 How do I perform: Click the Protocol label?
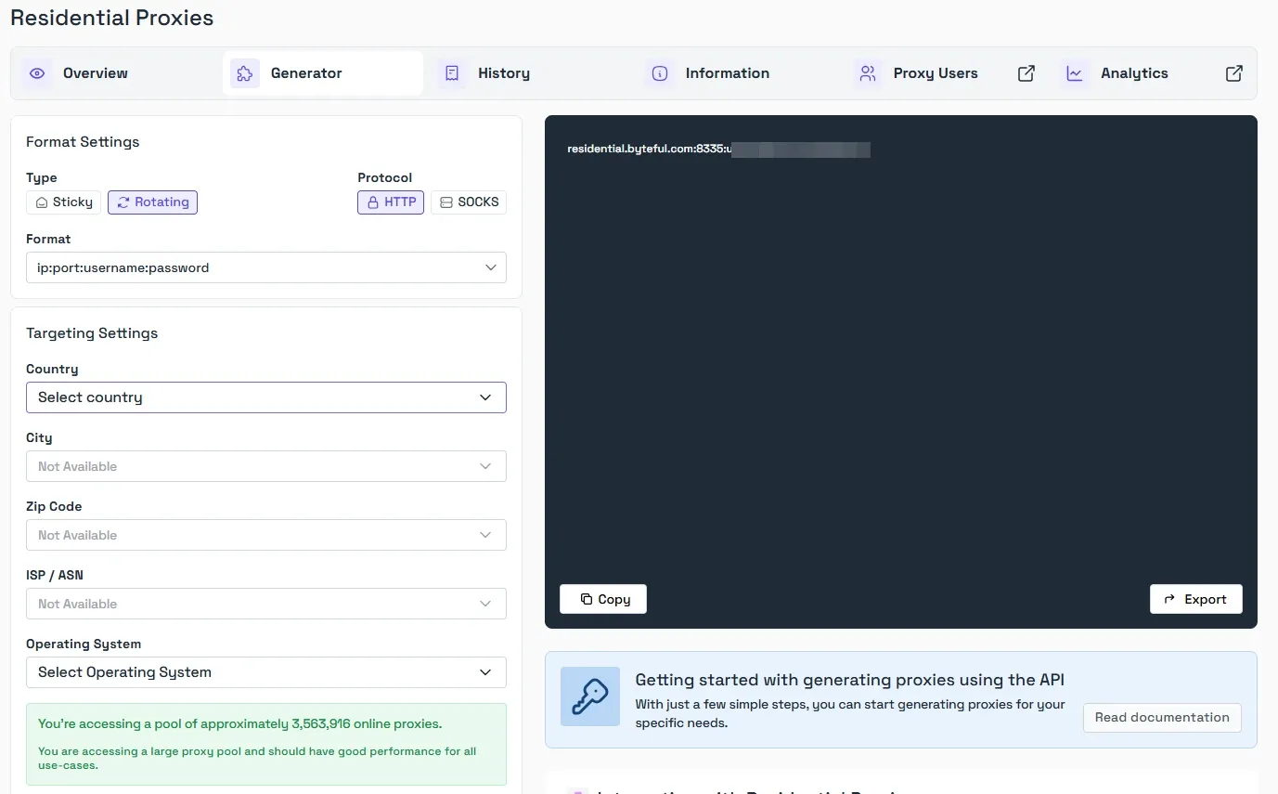(x=385, y=177)
